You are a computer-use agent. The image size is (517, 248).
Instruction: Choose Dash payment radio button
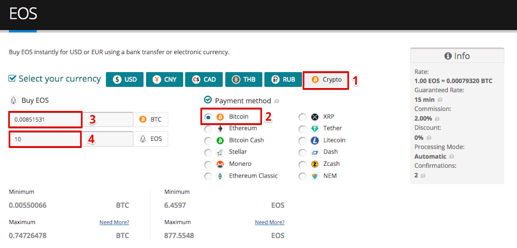click(x=303, y=153)
